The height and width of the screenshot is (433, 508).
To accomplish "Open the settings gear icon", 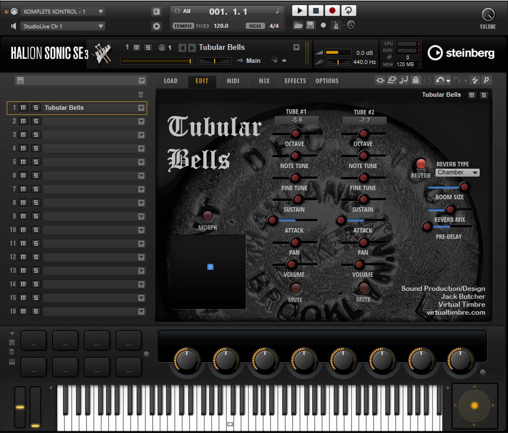I will [156, 26].
